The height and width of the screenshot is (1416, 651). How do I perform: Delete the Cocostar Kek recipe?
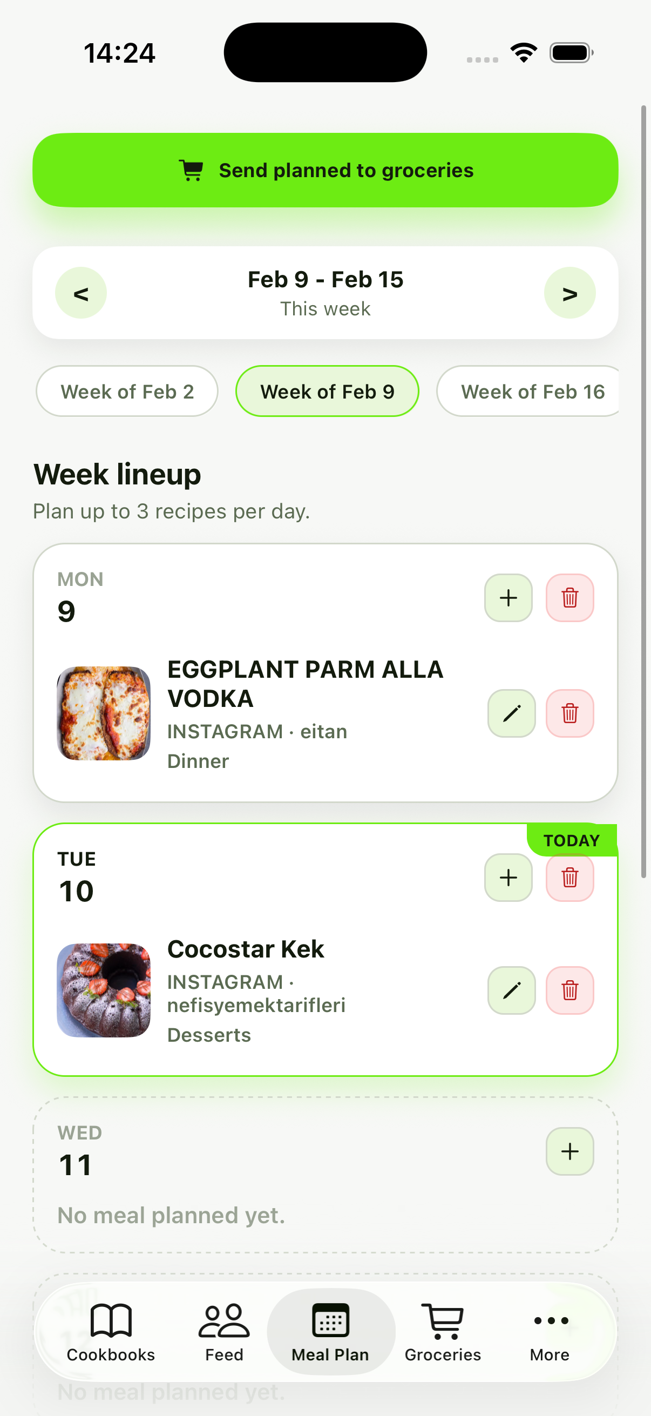point(569,990)
